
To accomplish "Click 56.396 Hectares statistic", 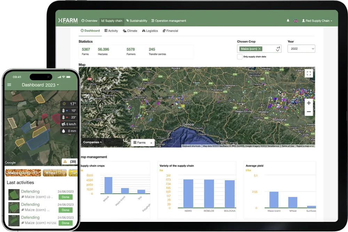I will [103, 52].
